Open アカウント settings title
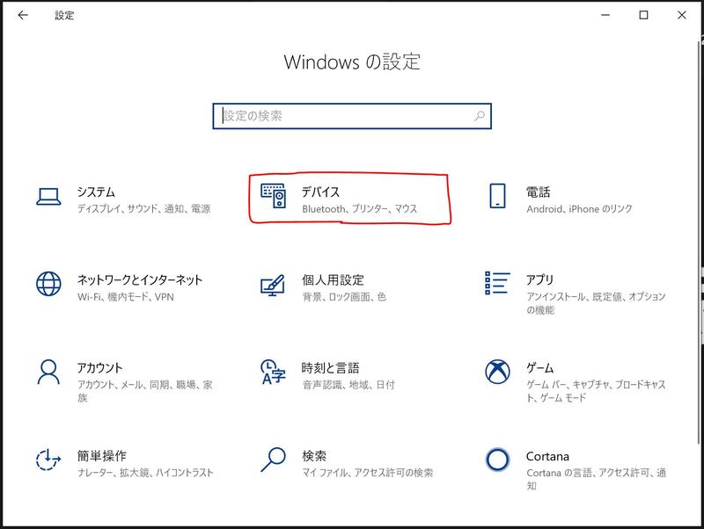The image size is (704, 529). pos(99,368)
